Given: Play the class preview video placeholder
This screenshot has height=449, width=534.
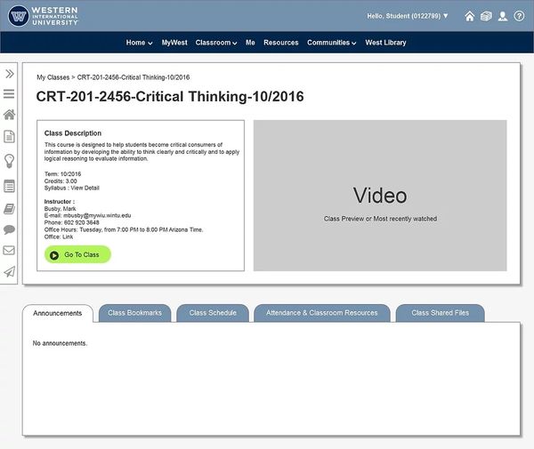Looking at the screenshot, I should pyautogui.click(x=380, y=196).
